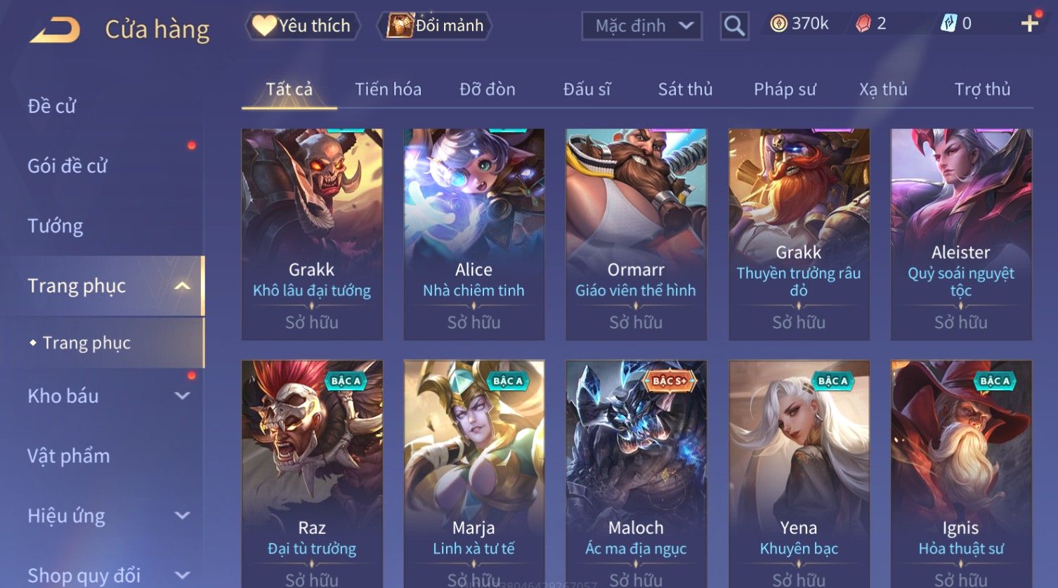The image size is (1058, 588).
Task: Open Alice Nhà chiêm tinh skin card
Action: click(474, 234)
